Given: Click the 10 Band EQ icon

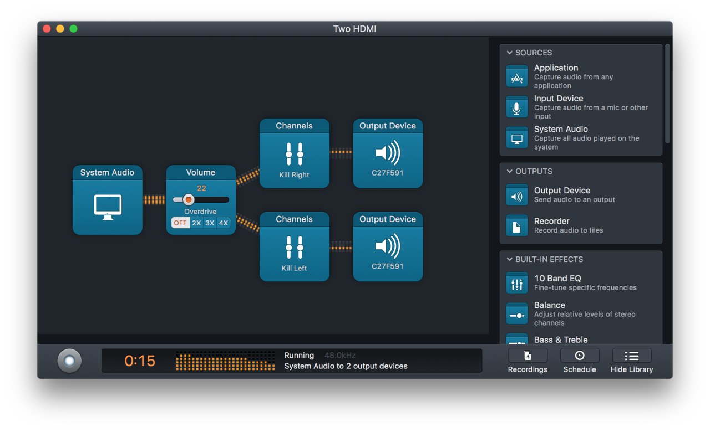Looking at the screenshot, I should point(516,283).
